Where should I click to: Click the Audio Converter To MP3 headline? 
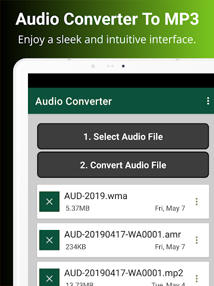[x=107, y=19]
